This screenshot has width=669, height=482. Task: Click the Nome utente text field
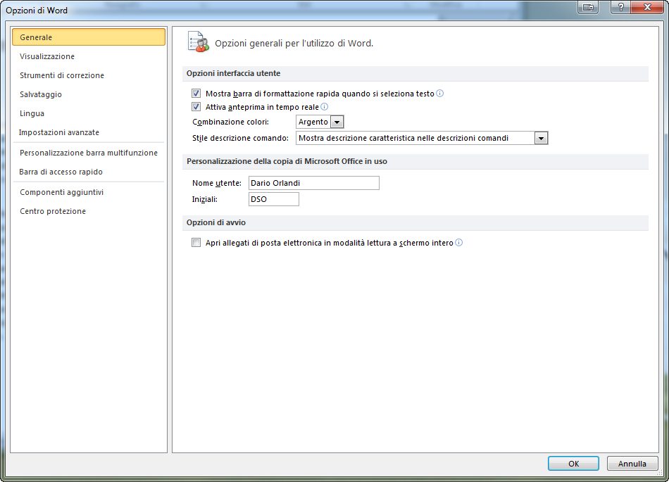pos(313,183)
